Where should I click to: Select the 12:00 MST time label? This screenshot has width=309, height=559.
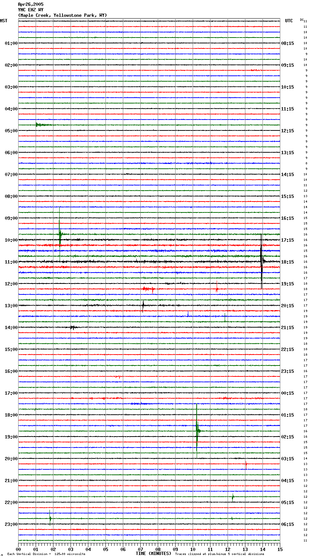[x=11, y=284]
